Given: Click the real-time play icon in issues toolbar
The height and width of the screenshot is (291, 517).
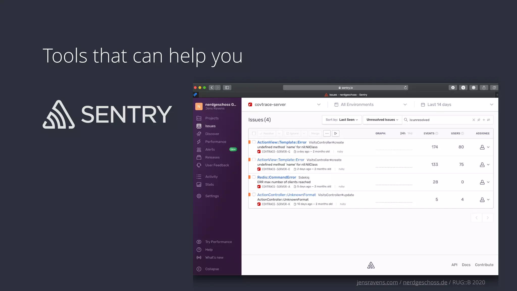Looking at the screenshot, I should coord(335,133).
